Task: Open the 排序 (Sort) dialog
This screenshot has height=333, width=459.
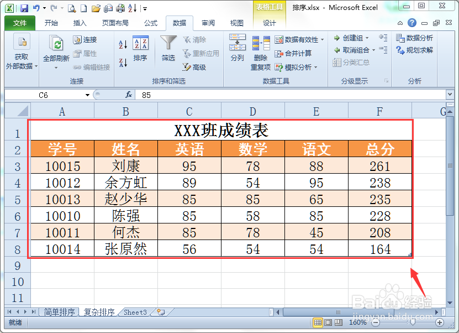Action: (x=140, y=47)
